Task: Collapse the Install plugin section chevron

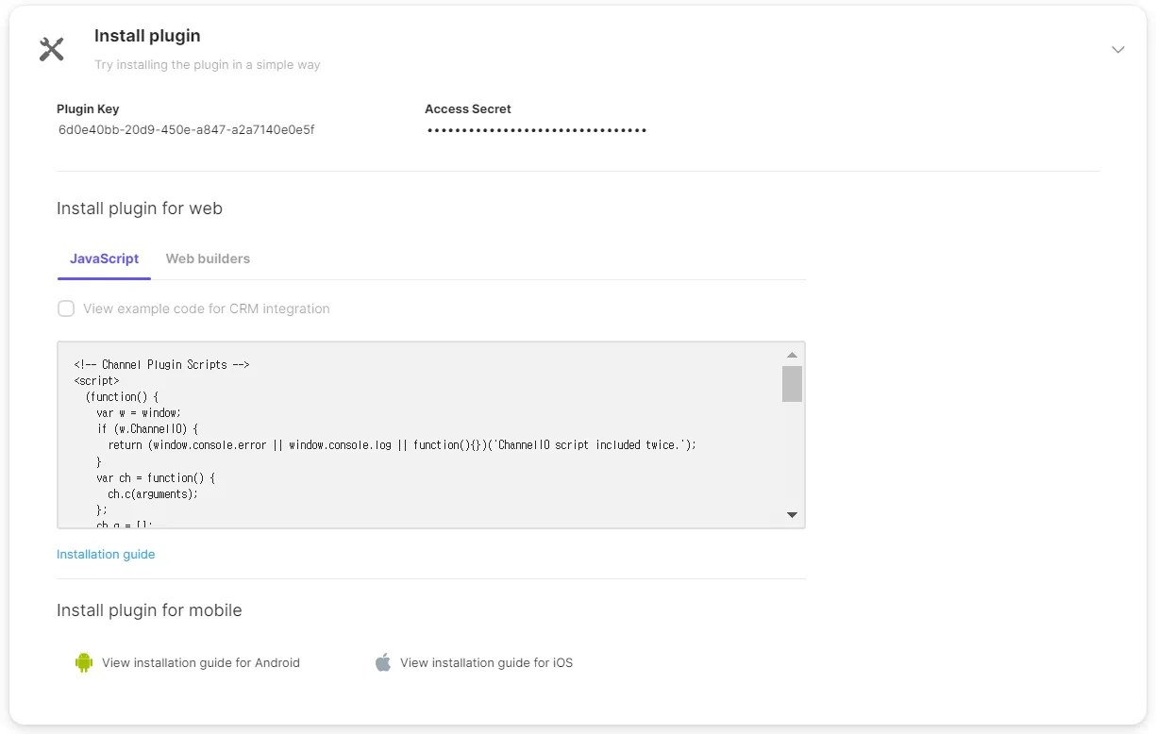Action: (1118, 49)
